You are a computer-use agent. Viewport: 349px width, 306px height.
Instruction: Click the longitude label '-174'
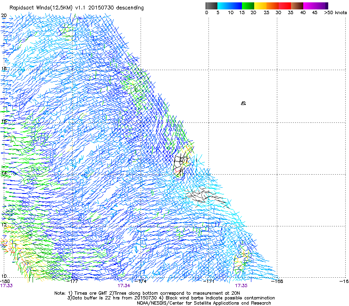point(141,281)
